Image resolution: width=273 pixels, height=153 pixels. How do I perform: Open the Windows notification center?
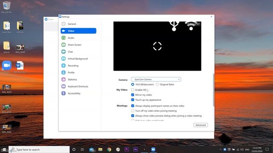click(x=267, y=149)
